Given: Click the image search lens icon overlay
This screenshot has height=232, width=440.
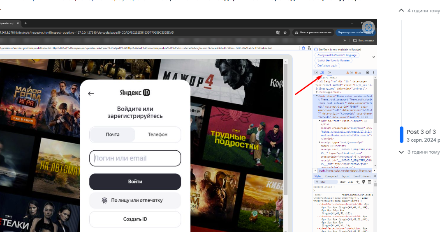Looking at the screenshot, I should [368, 28].
